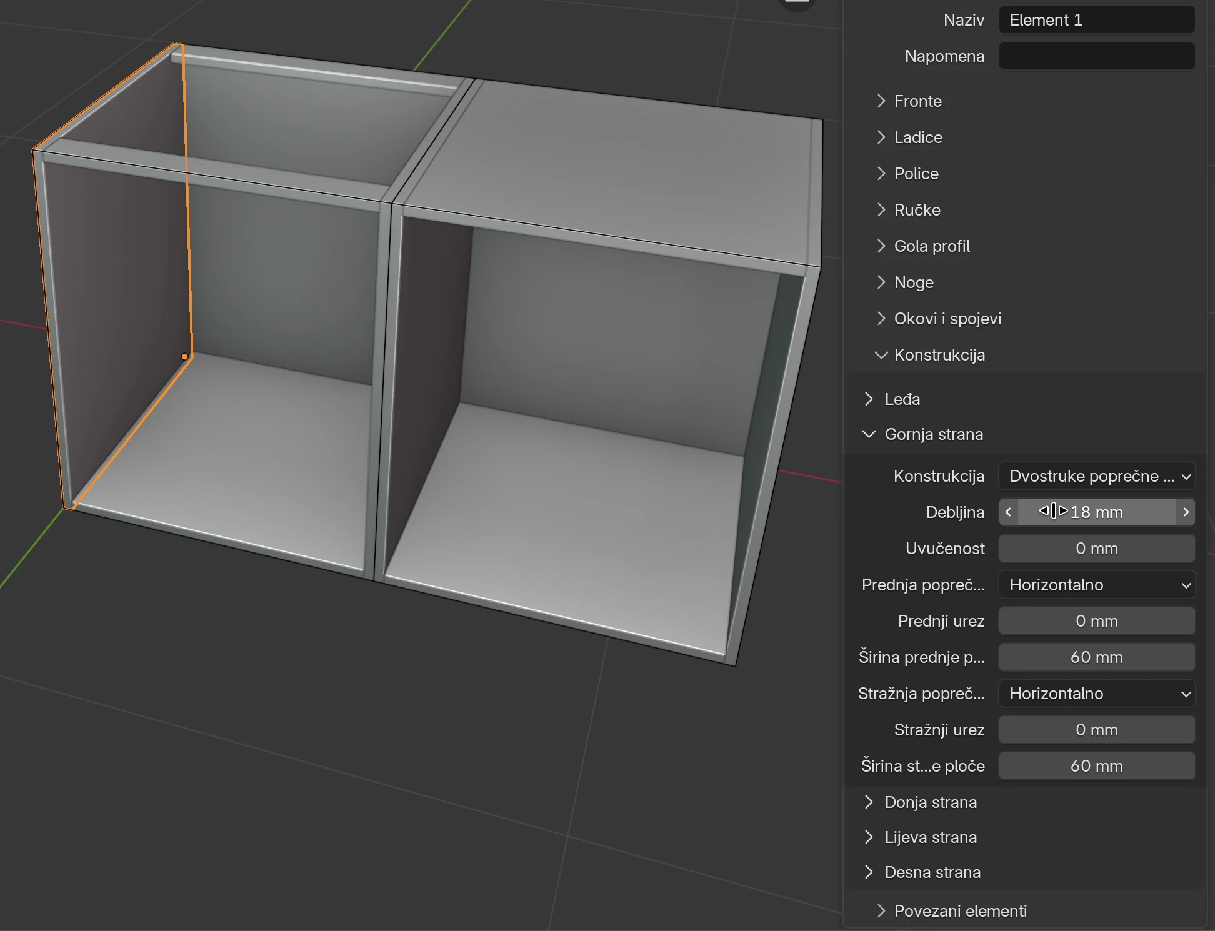Click the empty Napomena field
Viewport: 1215px width, 931px height.
coord(1097,56)
